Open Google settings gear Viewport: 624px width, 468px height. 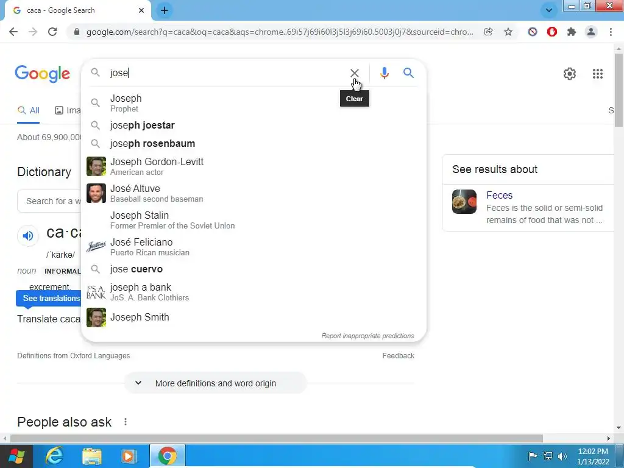coord(570,74)
